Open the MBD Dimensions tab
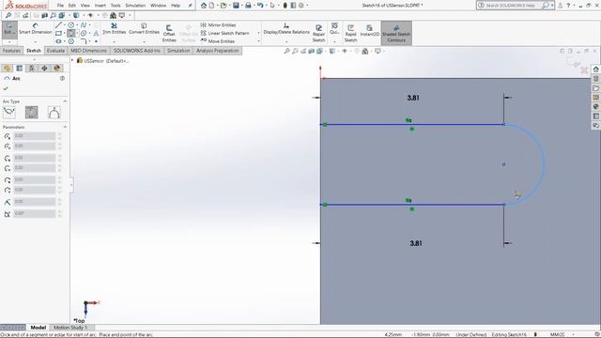The width and height of the screenshot is (601, 338). [x=88, y=51]
